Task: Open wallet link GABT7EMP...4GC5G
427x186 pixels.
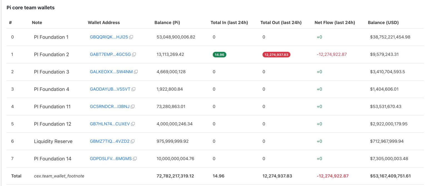Action: pyautogui.click(x=110, y=54)
